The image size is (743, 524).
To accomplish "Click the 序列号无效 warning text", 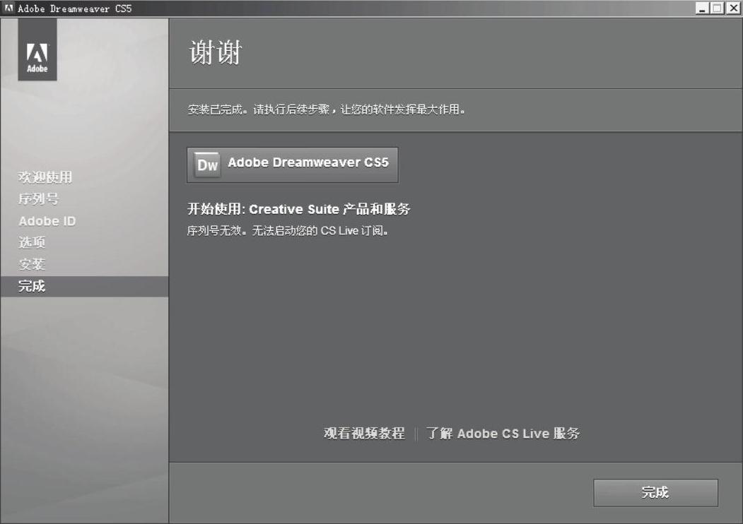I will point(288,230).
